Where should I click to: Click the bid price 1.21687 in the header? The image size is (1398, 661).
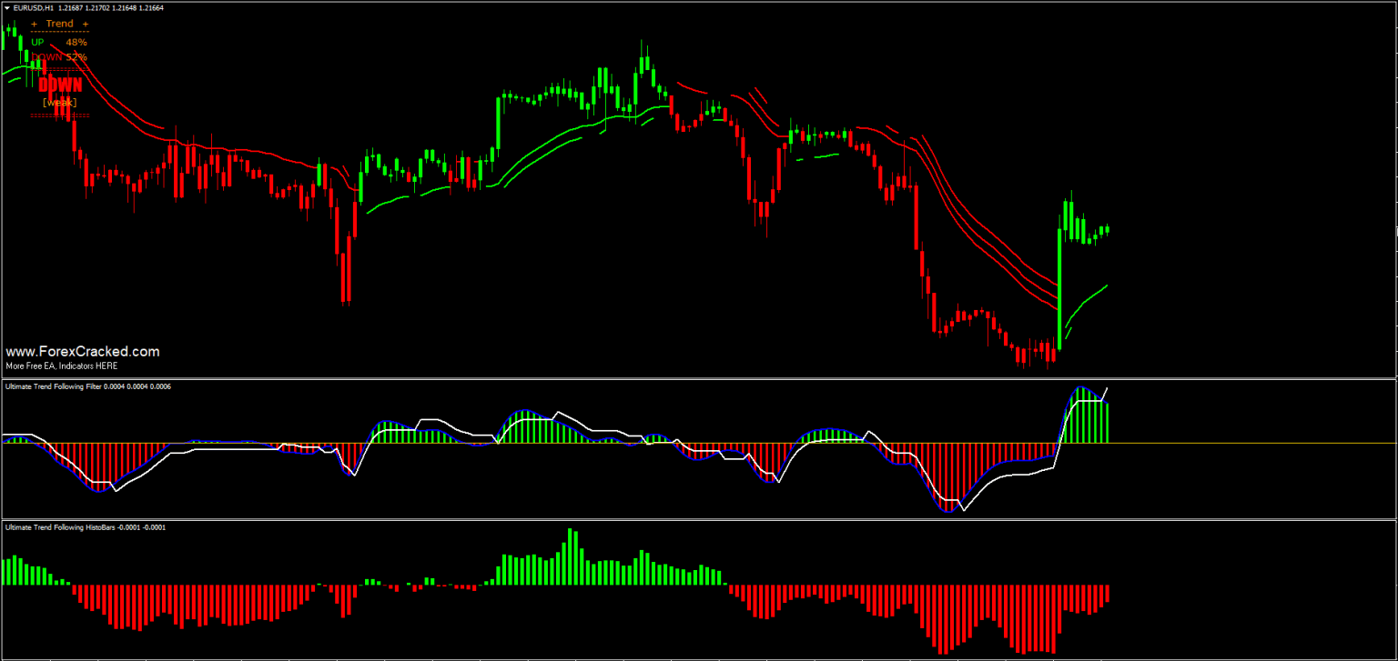tap(71, 8)
